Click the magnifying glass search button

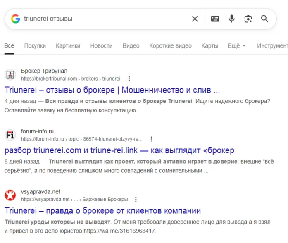[x=264, y=19]
